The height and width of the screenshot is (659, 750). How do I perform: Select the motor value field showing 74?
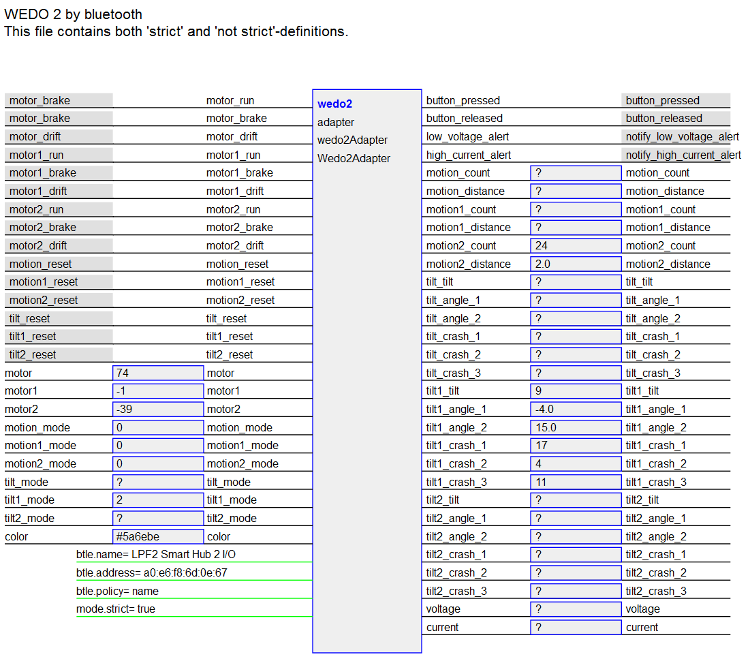point(158,373)
